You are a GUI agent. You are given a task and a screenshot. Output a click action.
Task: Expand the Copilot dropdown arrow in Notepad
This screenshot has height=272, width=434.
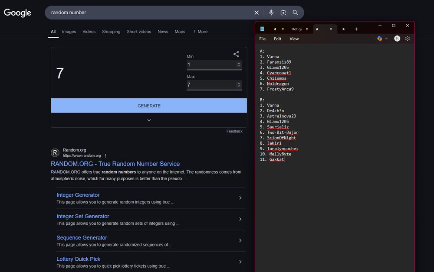click(386, 39)
